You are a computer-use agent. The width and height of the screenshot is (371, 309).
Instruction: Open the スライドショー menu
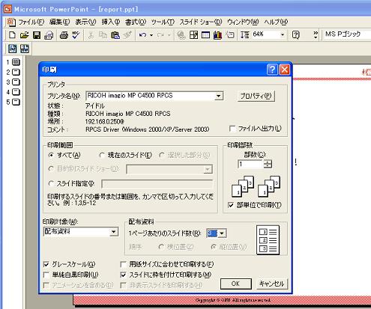click(201, 22)
